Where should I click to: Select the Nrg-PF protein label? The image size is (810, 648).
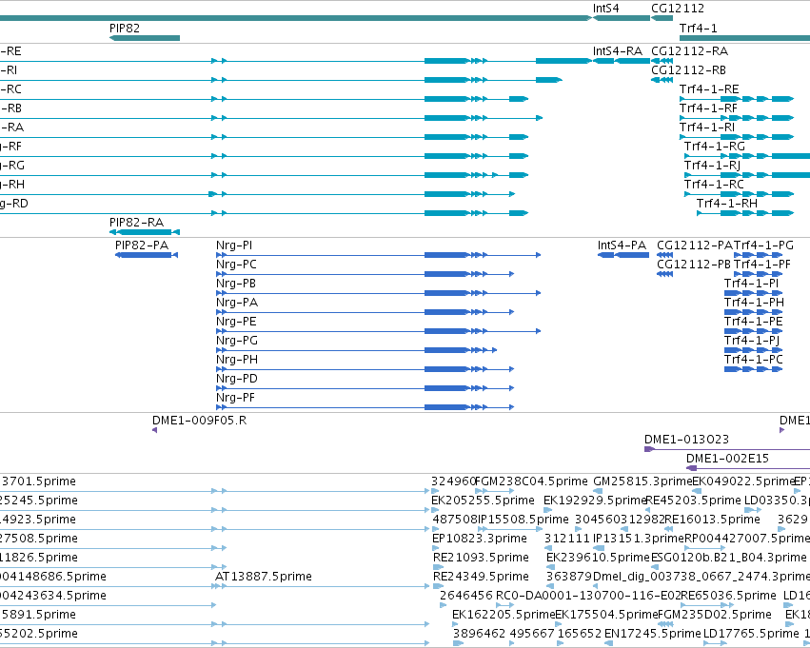[x=235, y=398]
